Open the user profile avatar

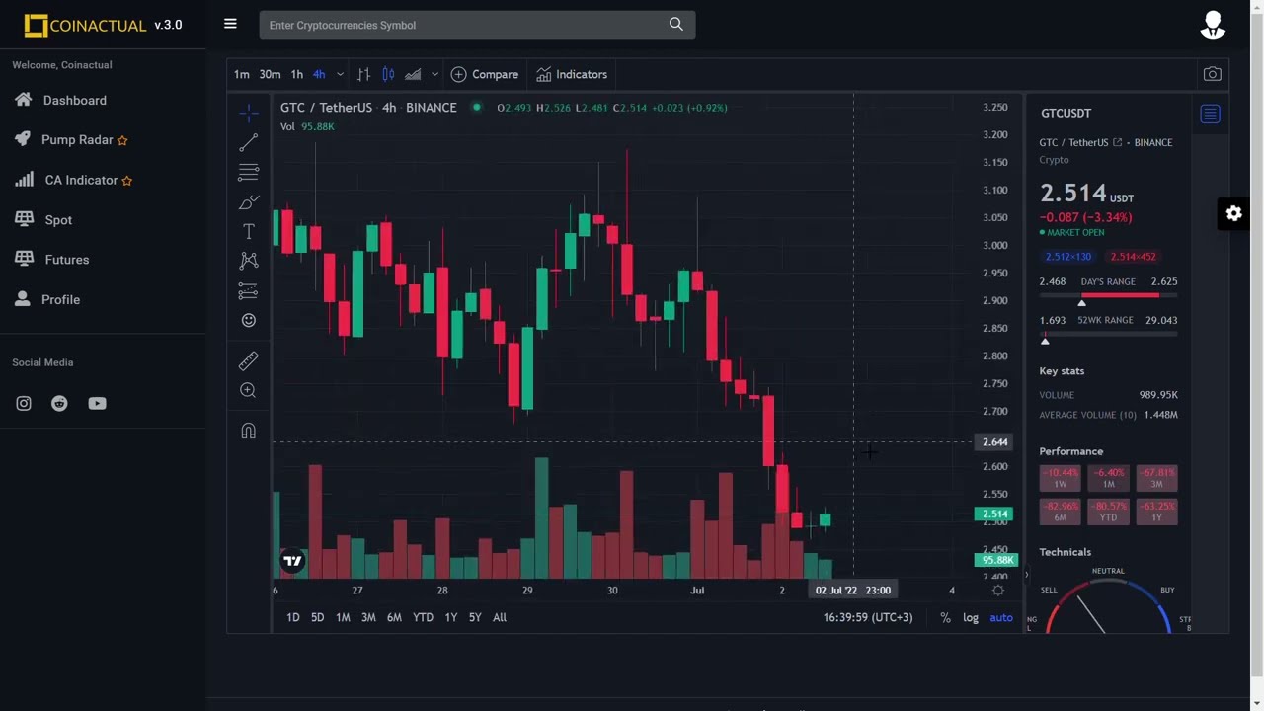click(x=1213, y=25)
